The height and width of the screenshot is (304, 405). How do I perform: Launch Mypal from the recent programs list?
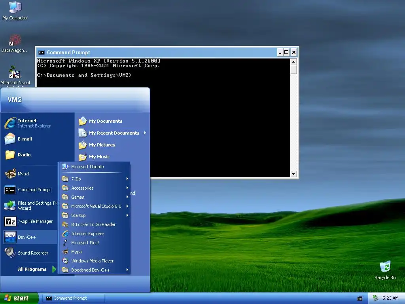(x=30, y=174)
